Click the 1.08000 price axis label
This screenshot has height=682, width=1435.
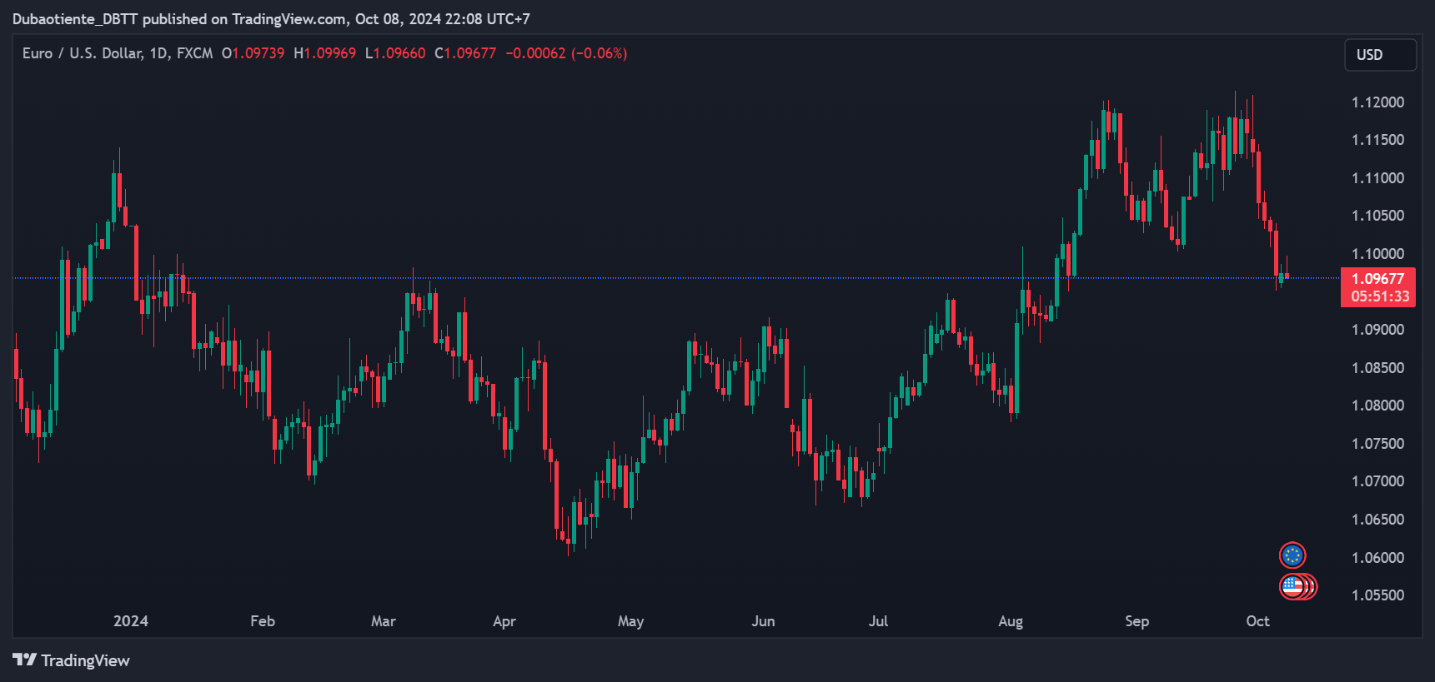click(x=1377, y=406)
